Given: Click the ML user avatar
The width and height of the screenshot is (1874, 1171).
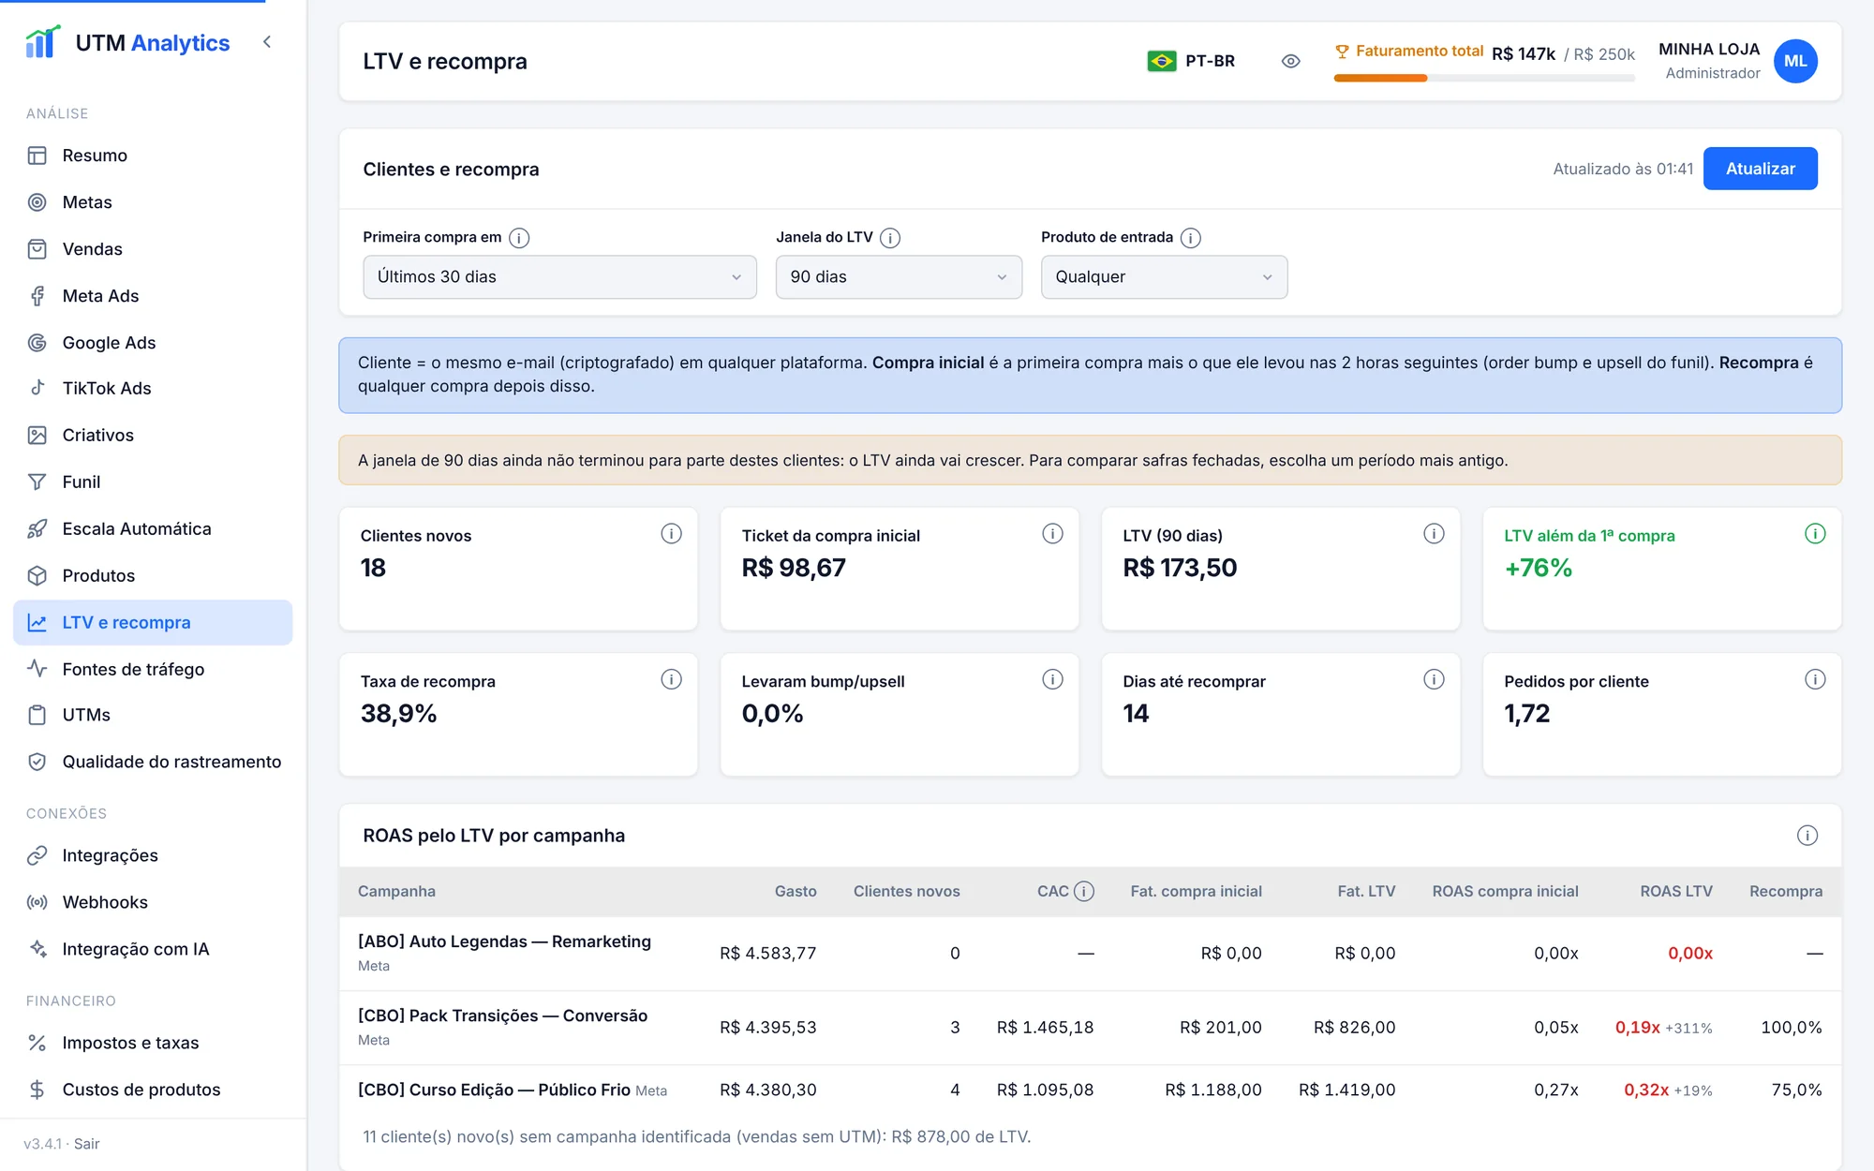Looking at the screenshot, I should (x=1795, y=61).
